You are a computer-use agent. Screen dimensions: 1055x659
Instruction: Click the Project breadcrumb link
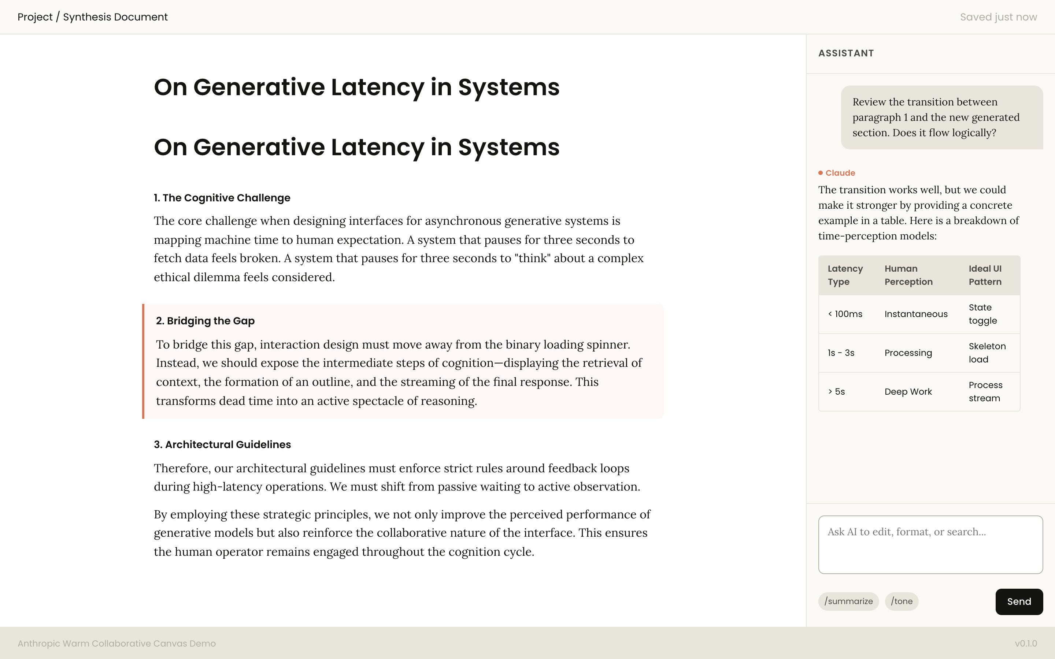click(35, 17)
